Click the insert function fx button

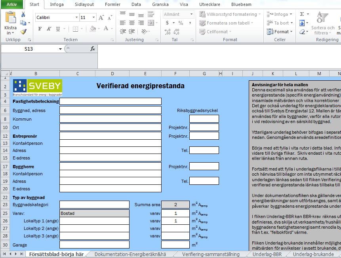point(93,49)
